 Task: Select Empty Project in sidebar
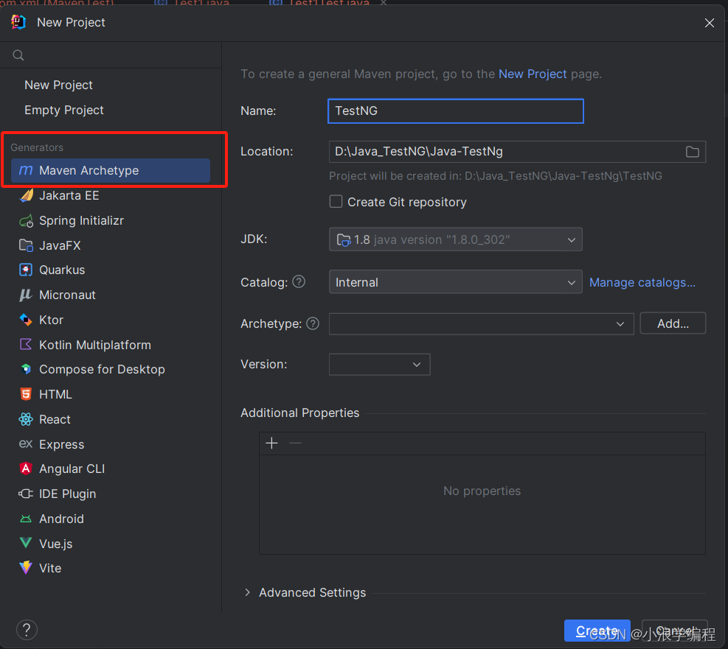(x=64, y=110)
